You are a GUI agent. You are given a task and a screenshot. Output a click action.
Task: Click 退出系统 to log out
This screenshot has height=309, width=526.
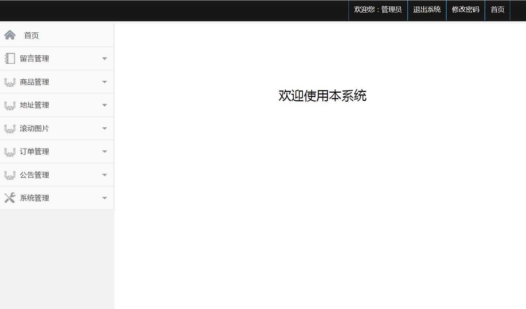tap(427, 10)
